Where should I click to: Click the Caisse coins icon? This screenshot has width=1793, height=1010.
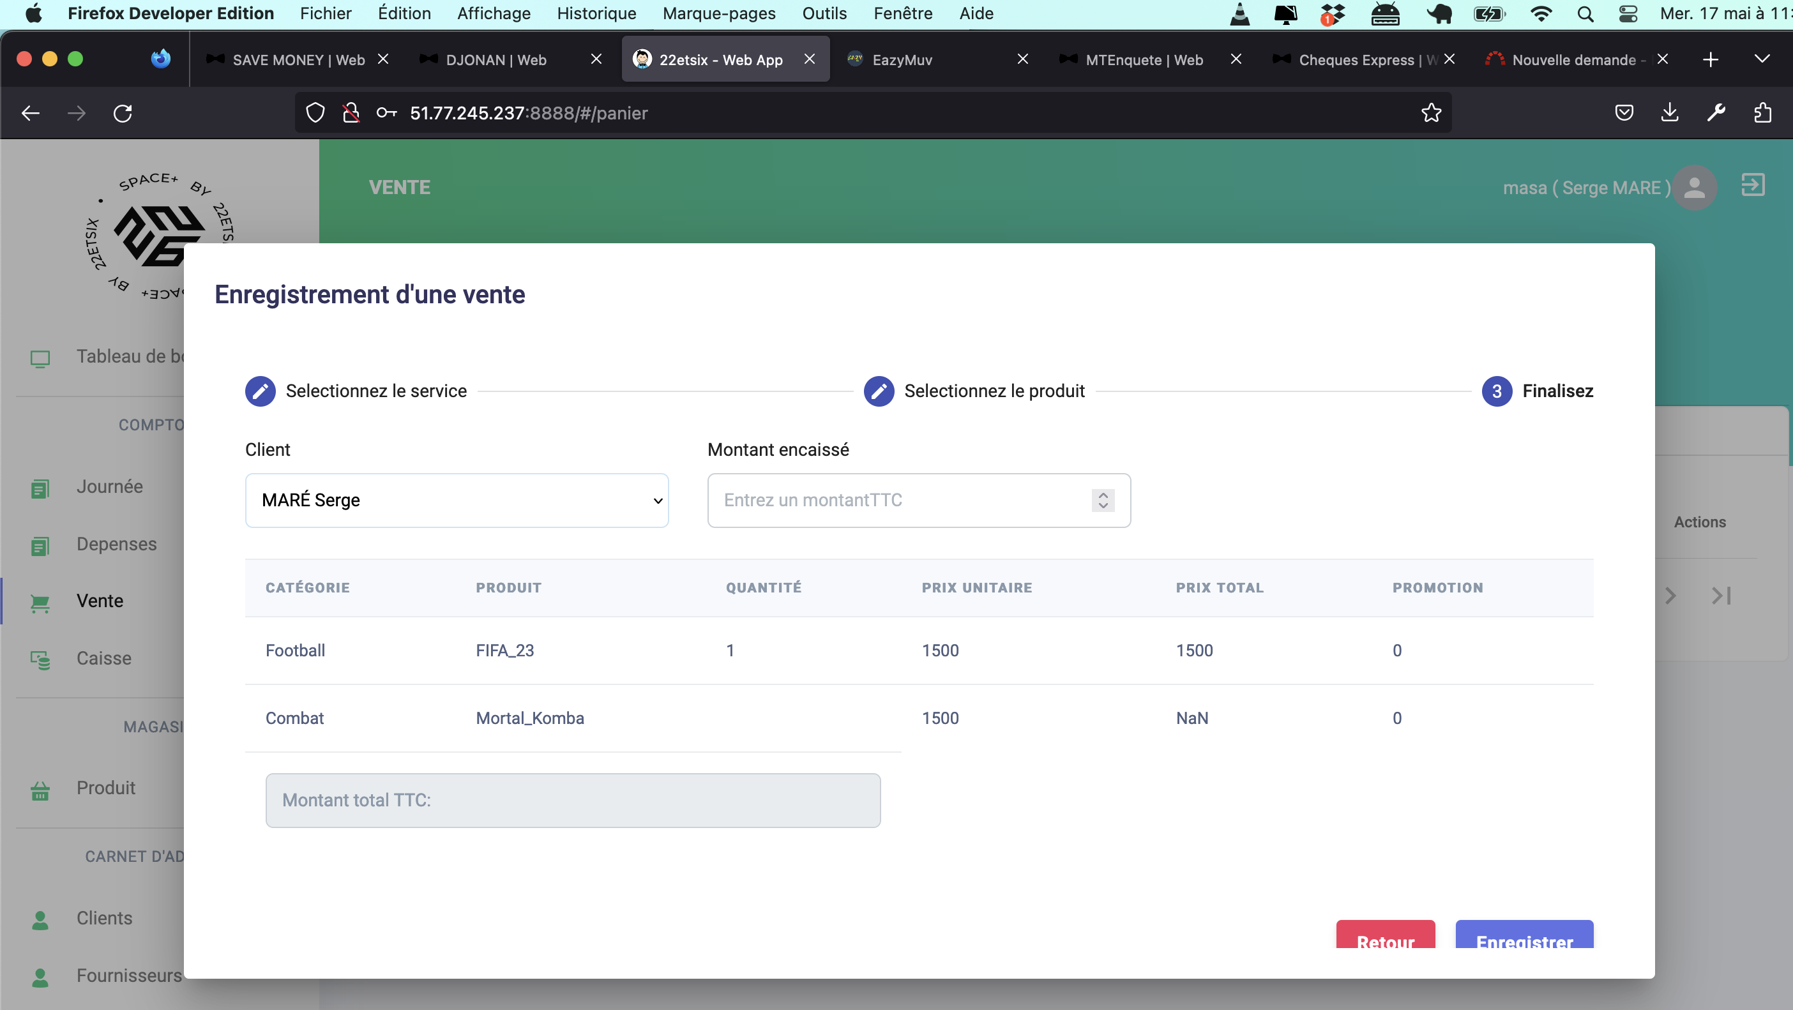[40, 661]
